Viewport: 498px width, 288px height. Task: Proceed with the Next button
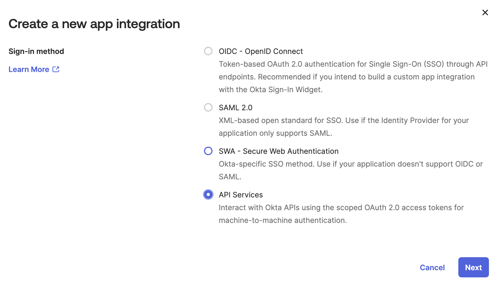pyautogui.click(x=473, y=267)
